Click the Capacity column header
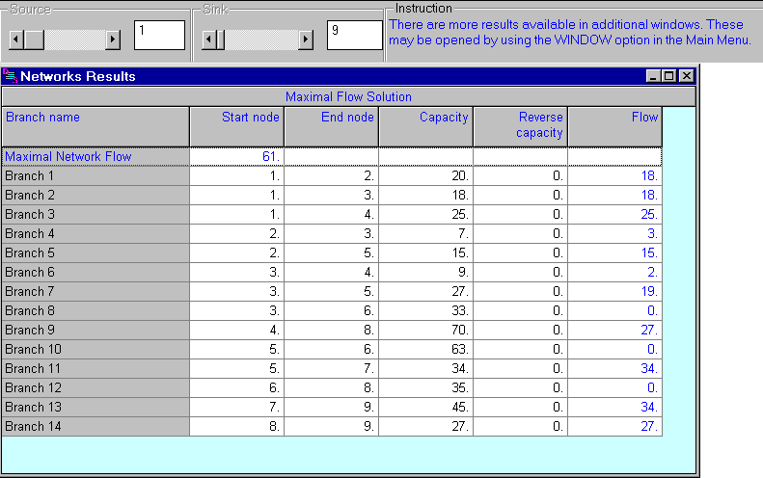This screenshot has height=478, width=763. pyautogui.click(x=425, y=126)
